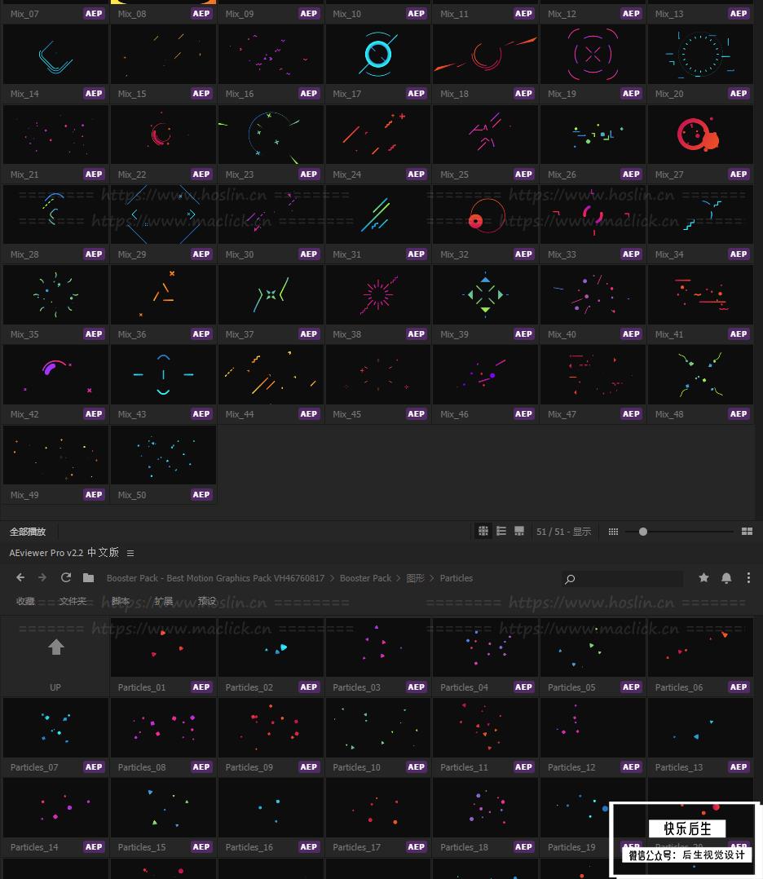Click the AEP badge on Particles_10

416,766
